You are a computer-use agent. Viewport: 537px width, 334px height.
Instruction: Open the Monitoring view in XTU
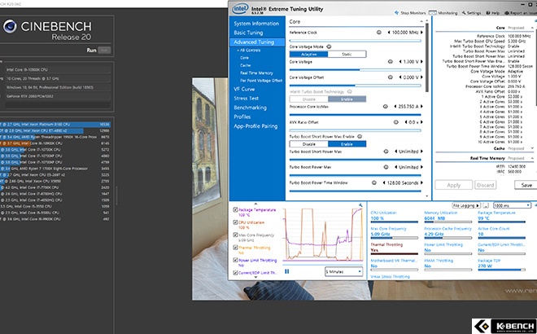click(443, 13)
